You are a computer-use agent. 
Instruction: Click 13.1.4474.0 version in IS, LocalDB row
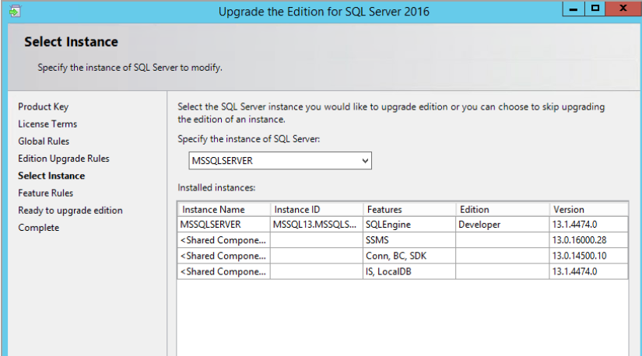pyautogui.click(x=588, y=271)
